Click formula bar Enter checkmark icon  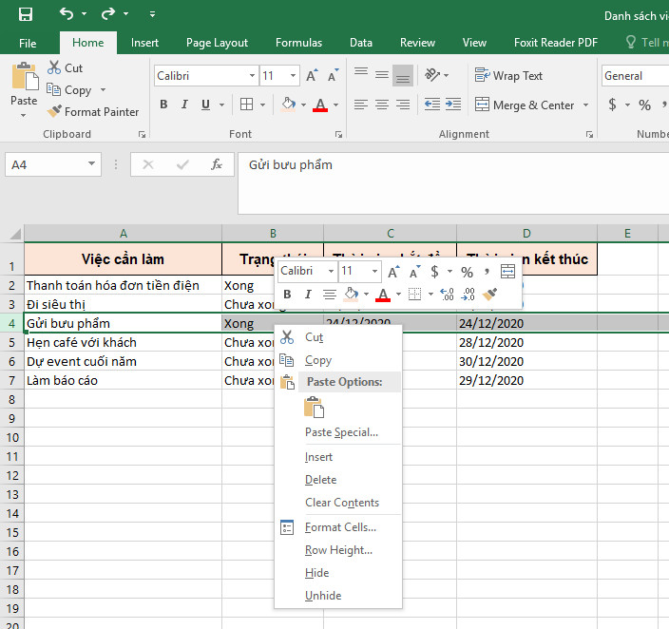[182, 164]
